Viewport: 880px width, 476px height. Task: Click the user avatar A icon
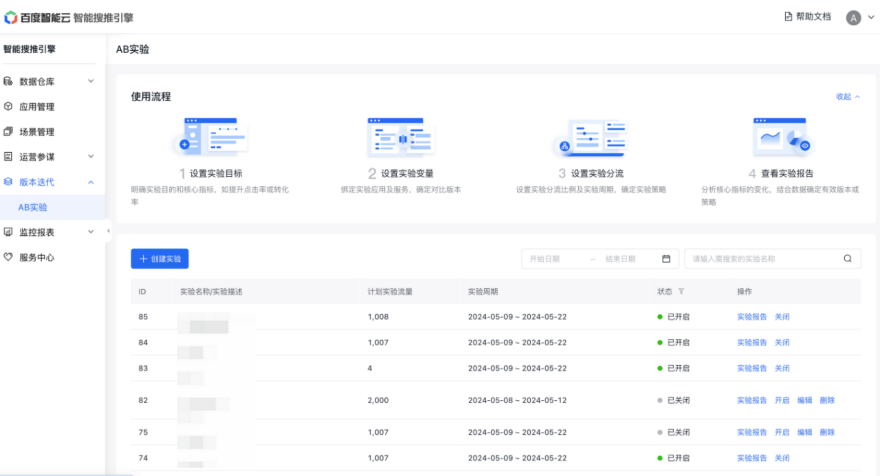point(853,18)
